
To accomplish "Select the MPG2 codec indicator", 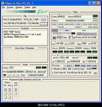I will tap(95, 16).
